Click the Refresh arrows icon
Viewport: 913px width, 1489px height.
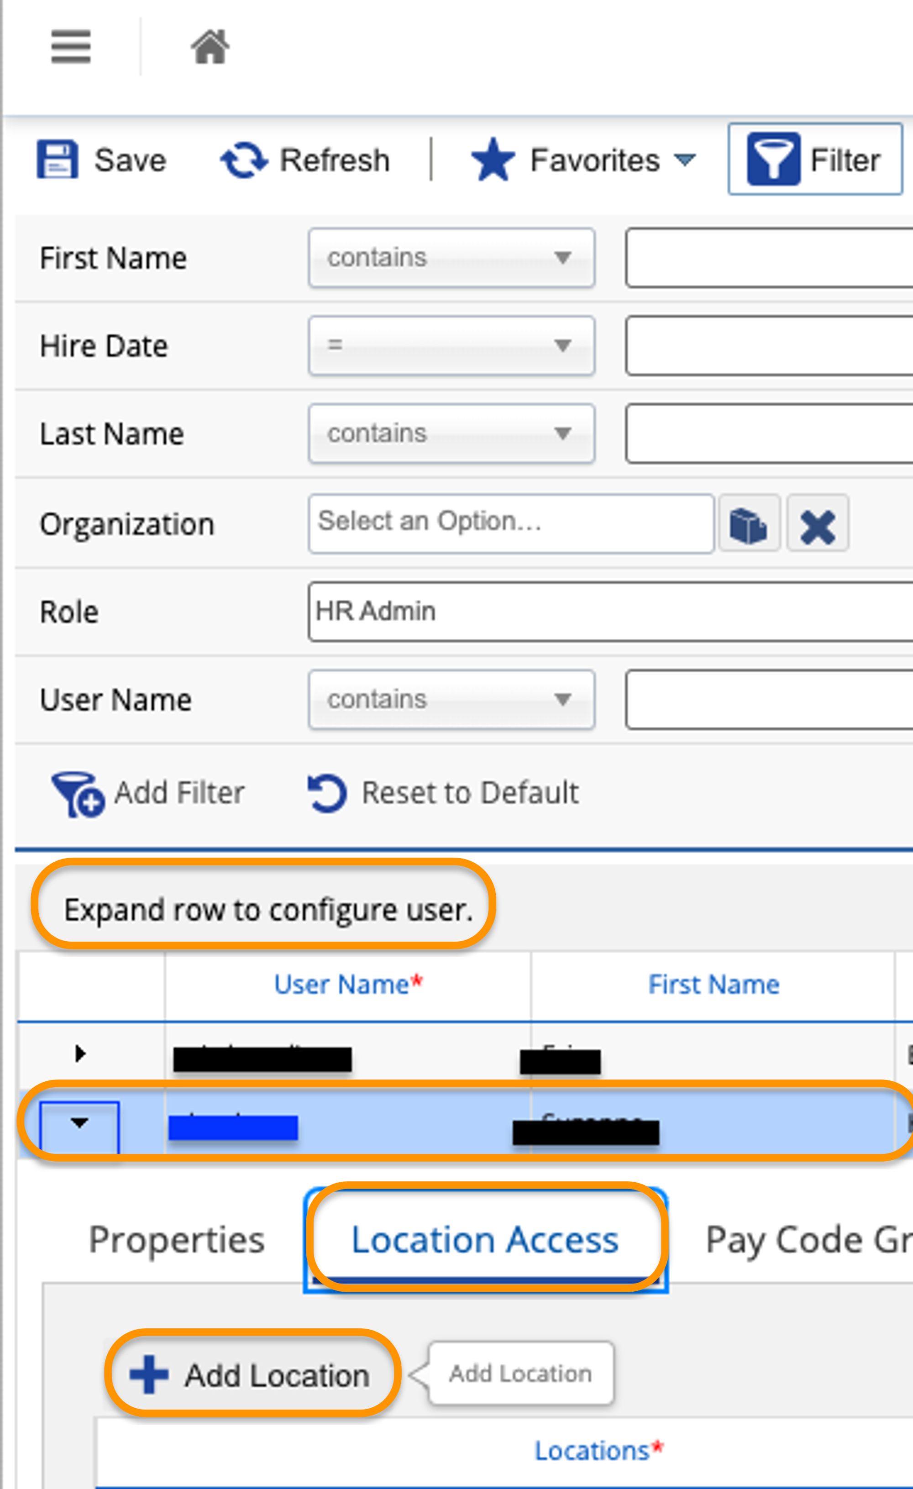(243, 160)
